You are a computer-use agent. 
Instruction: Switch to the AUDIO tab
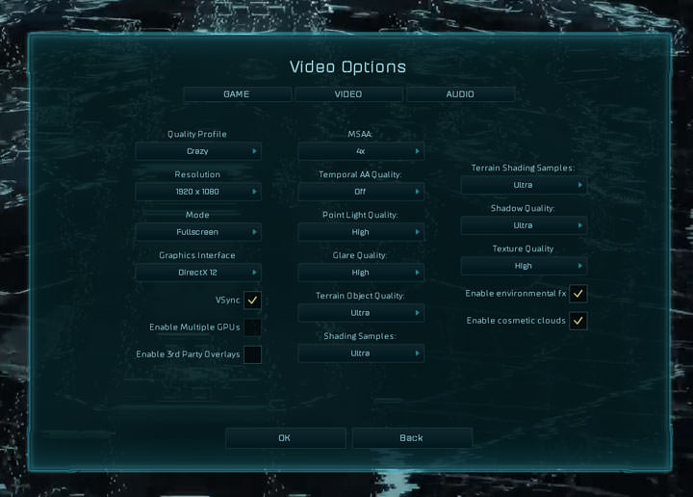[460, 94]
